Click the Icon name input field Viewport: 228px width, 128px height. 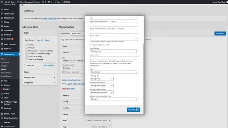point(114,58)
